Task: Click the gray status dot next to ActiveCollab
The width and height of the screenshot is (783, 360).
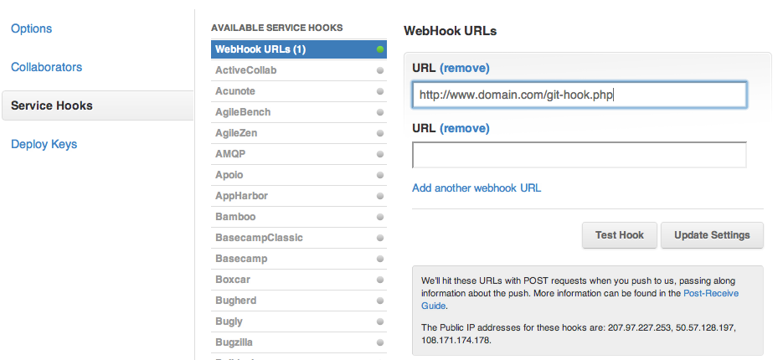Action: coord(380,70)
